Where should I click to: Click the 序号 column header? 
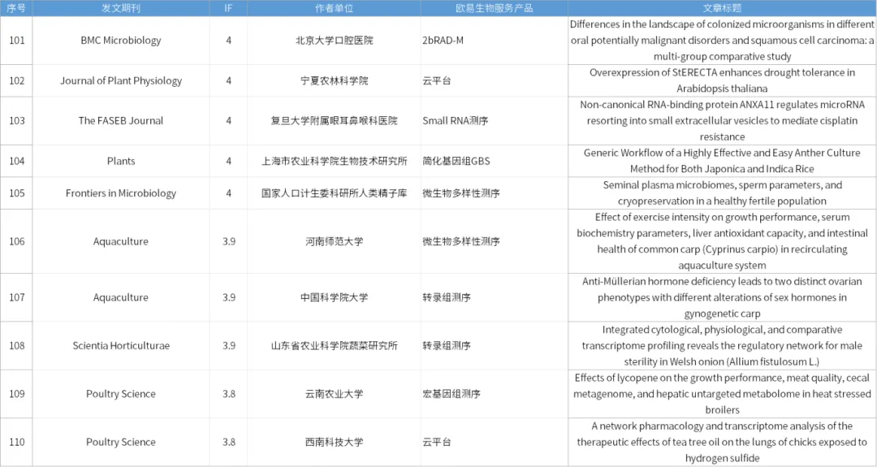pyautogui.click(x=16, y=8)
